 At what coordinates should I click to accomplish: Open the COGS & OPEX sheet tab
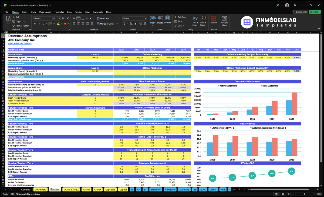[x=71, y=189]
